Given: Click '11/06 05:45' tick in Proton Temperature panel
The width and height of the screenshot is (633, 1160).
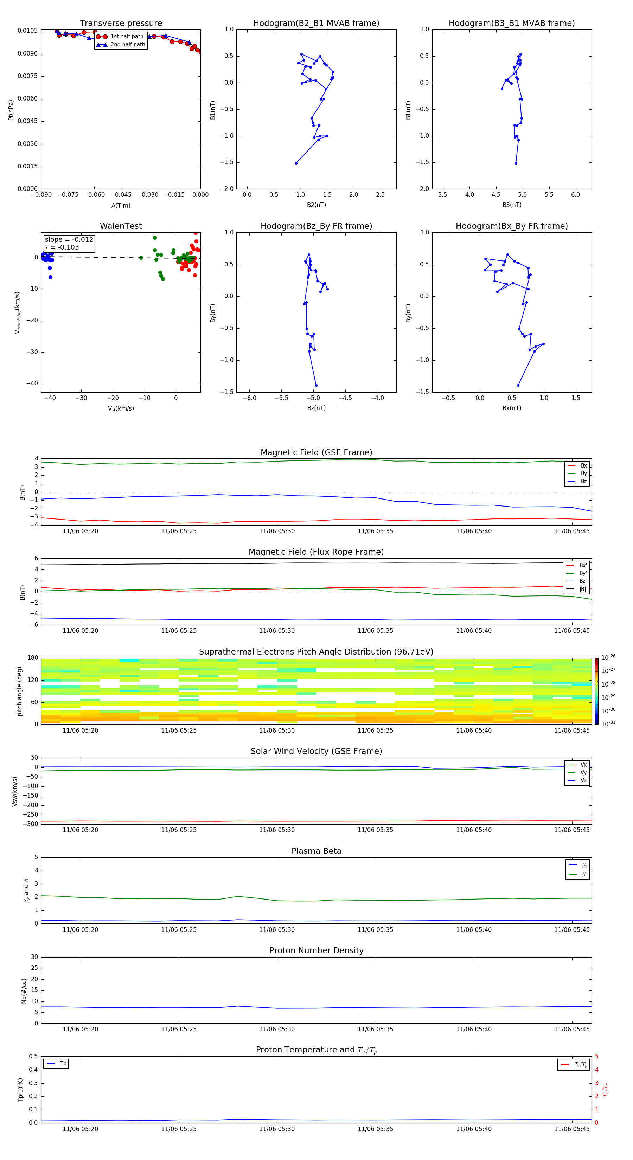Looking at the screenshot, I should tap(572, 1129).
